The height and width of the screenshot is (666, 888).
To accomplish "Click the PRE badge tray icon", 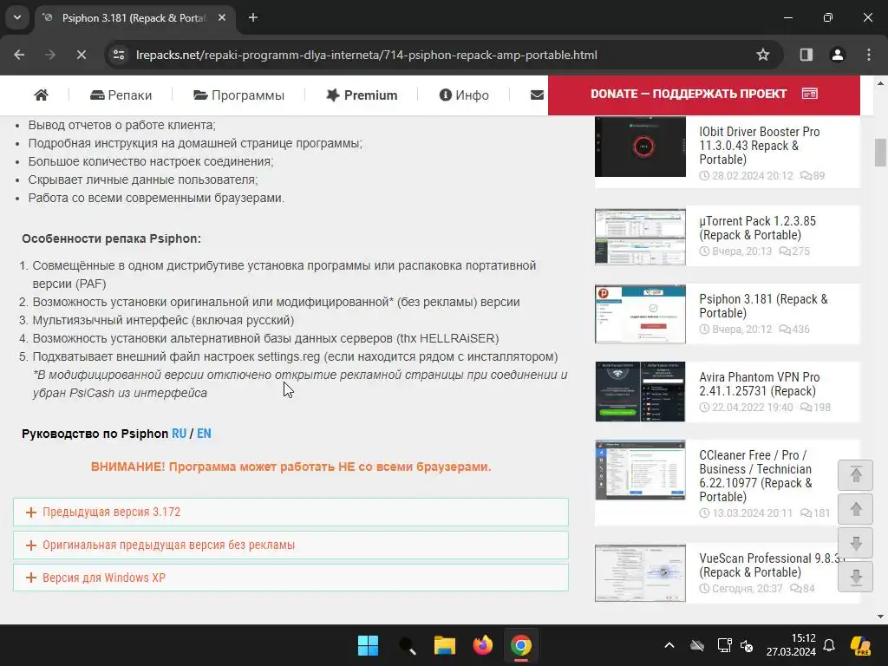I will (861, 645).
